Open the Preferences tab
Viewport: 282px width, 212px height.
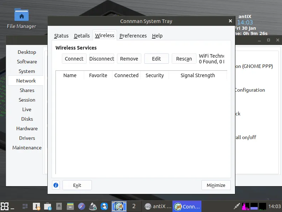(x=133, y=36)
